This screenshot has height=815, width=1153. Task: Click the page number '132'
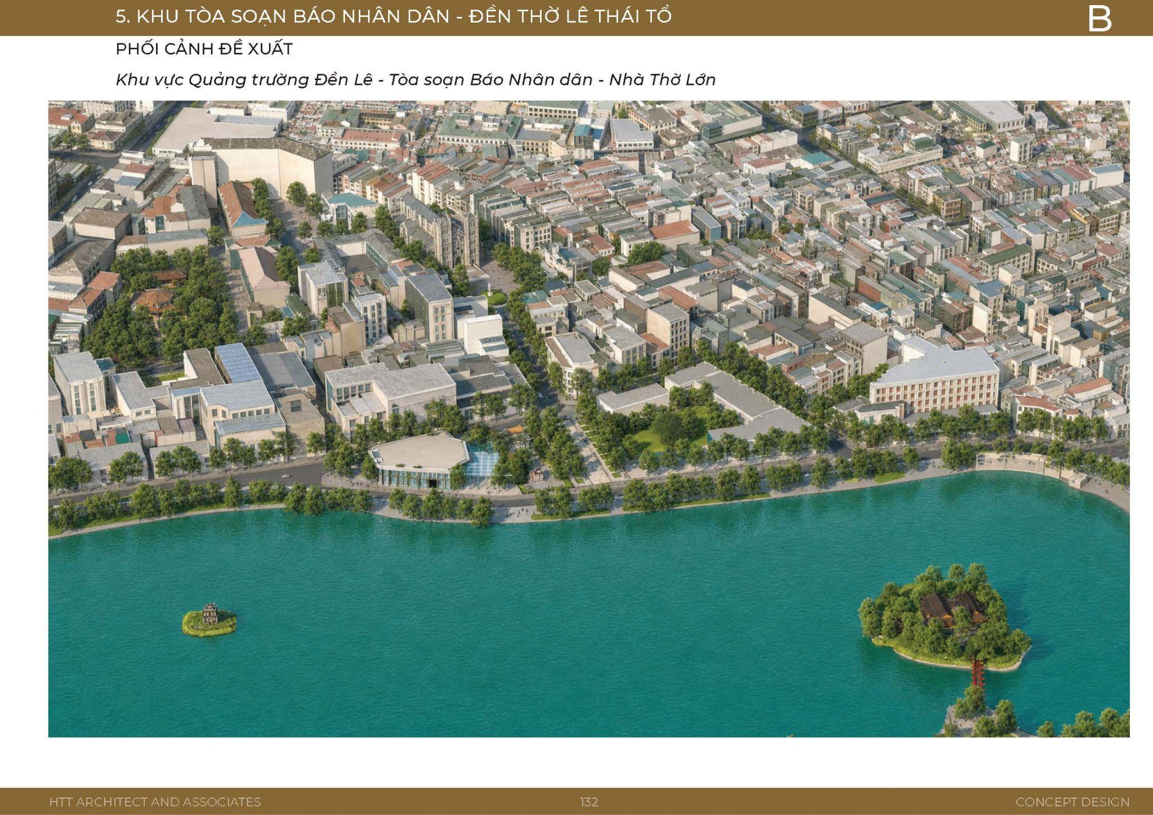589,801
